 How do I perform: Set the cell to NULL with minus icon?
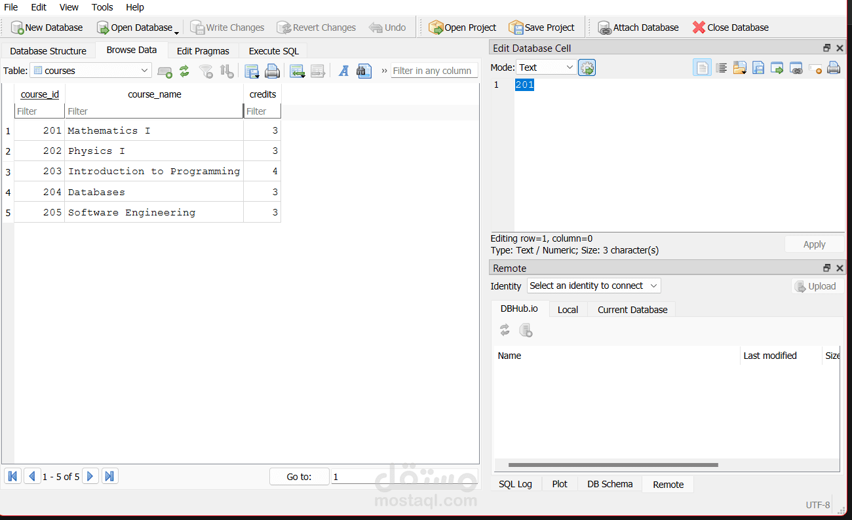tap(815, 67)
